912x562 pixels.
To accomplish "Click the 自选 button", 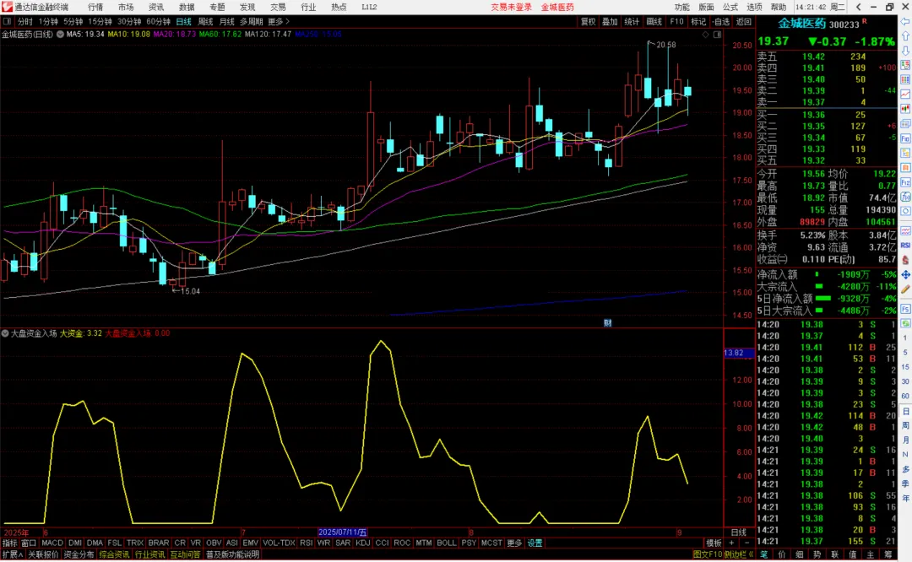I will [721, 21].
